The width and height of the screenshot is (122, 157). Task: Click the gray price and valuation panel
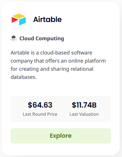pyautogui.click(x=60, y=109)
